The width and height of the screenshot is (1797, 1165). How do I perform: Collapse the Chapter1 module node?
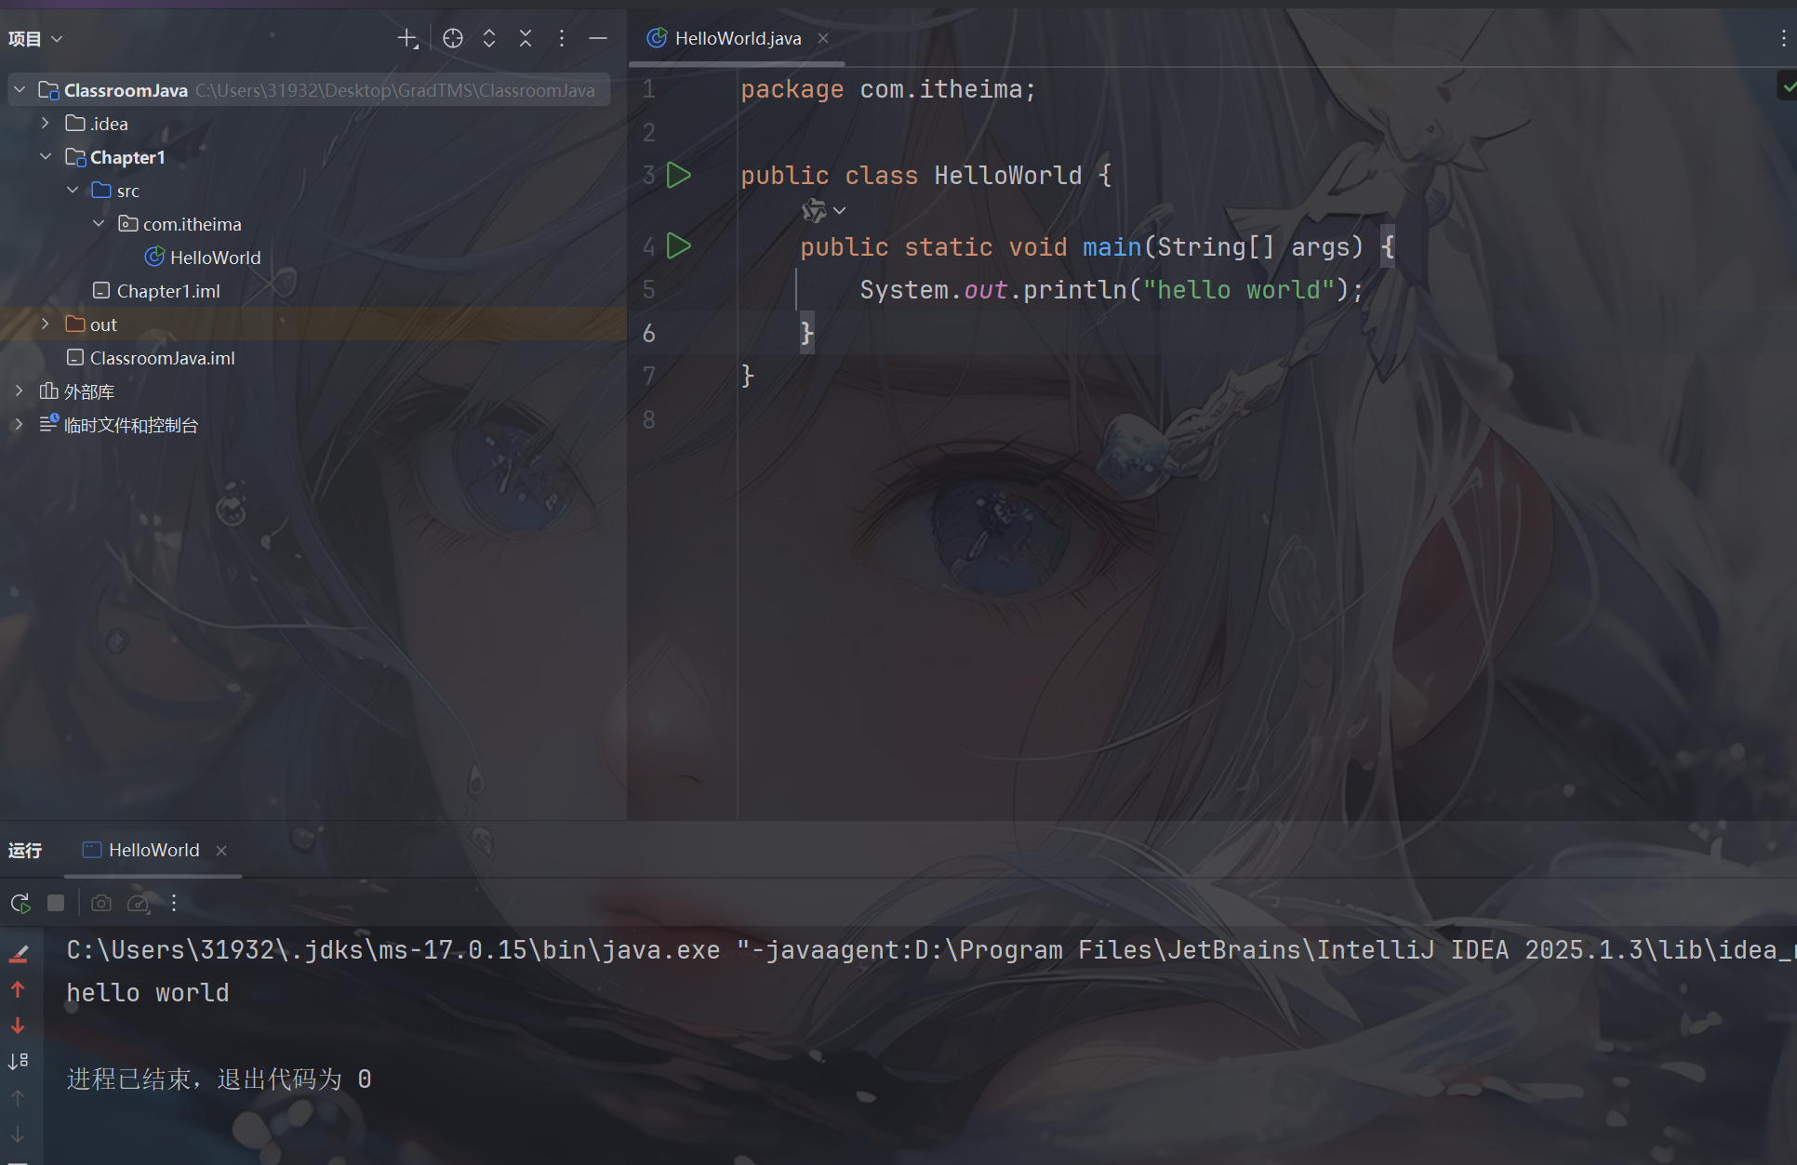coord(45,156)
